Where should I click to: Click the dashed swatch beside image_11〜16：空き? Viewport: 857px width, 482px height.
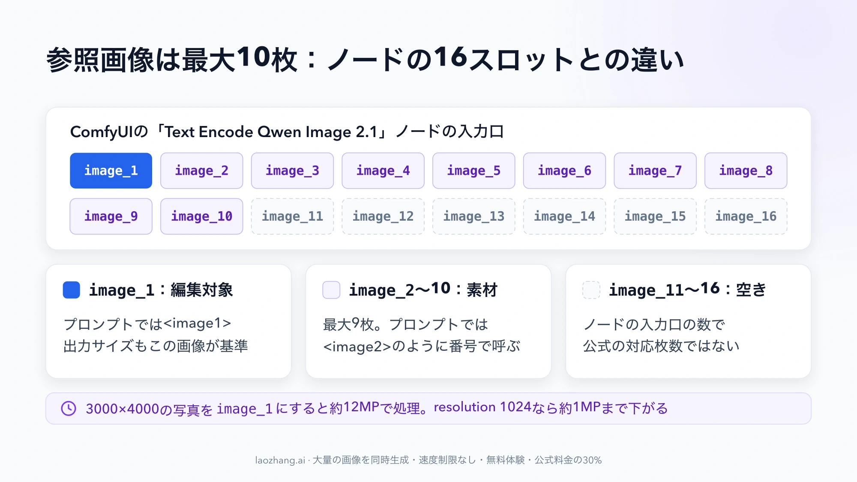[591, 290]
